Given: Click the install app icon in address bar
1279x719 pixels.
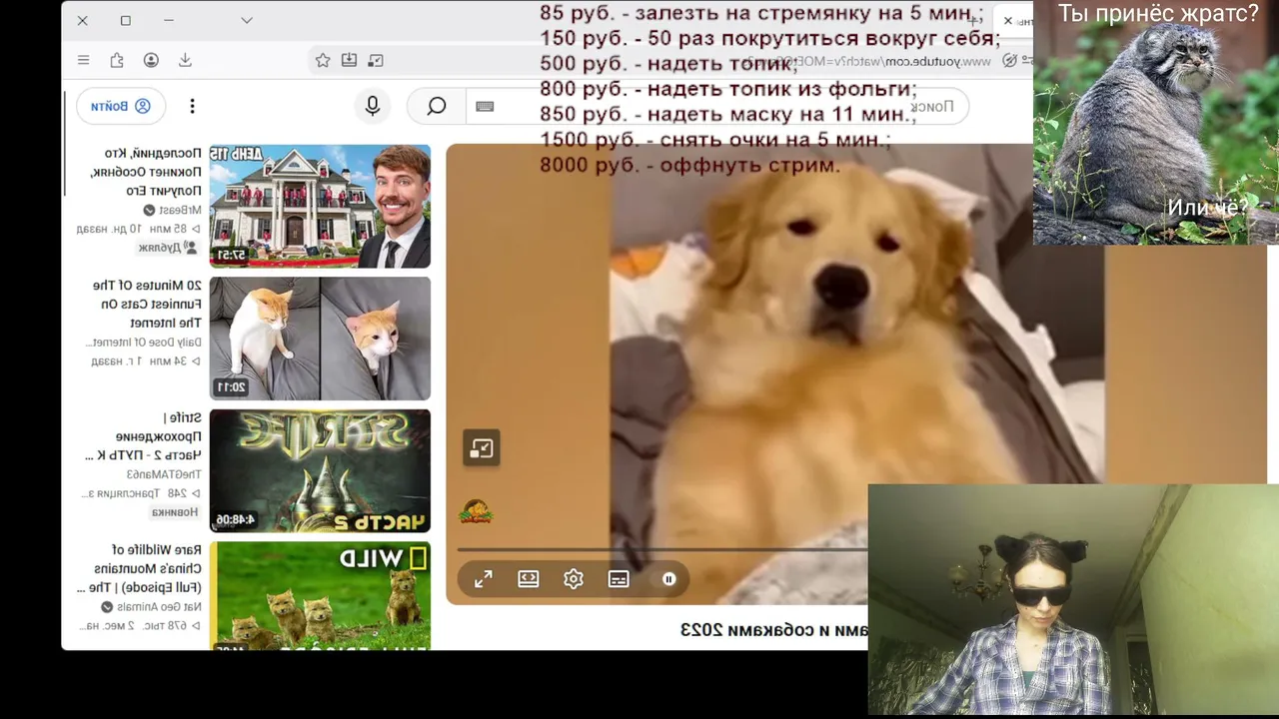Looking at the screenshot, I should point(349,60).
